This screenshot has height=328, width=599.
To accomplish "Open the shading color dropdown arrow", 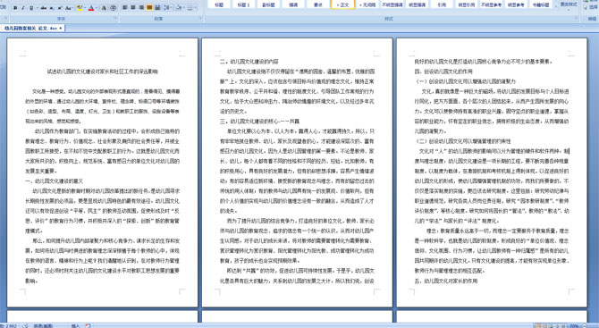I will tap(184, 8).
